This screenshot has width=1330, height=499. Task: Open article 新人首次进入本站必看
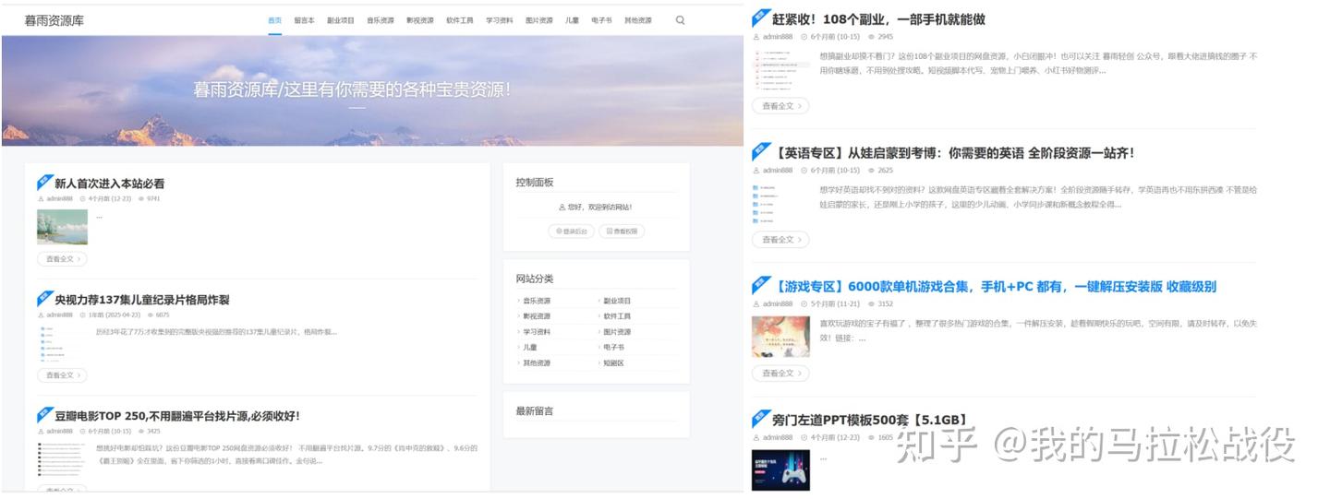click(110, 184)
